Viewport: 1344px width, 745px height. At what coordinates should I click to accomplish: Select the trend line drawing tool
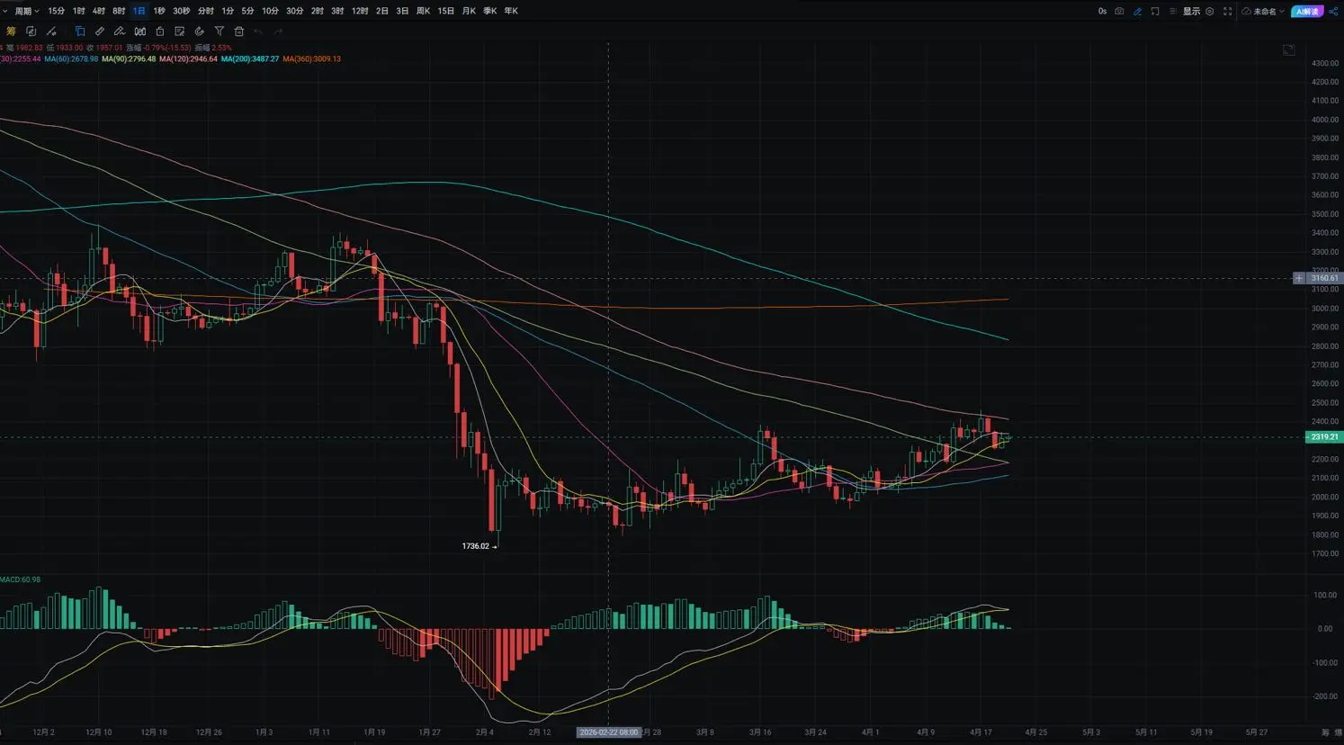pos(51,31)
